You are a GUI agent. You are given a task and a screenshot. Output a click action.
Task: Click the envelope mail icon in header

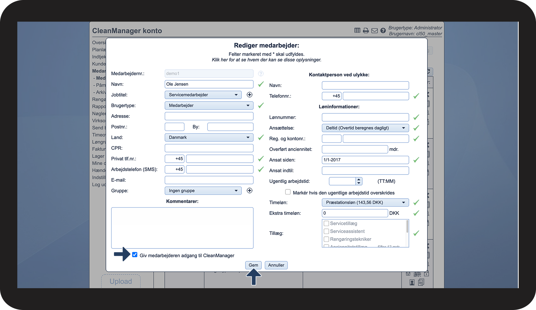coord(375,31)
